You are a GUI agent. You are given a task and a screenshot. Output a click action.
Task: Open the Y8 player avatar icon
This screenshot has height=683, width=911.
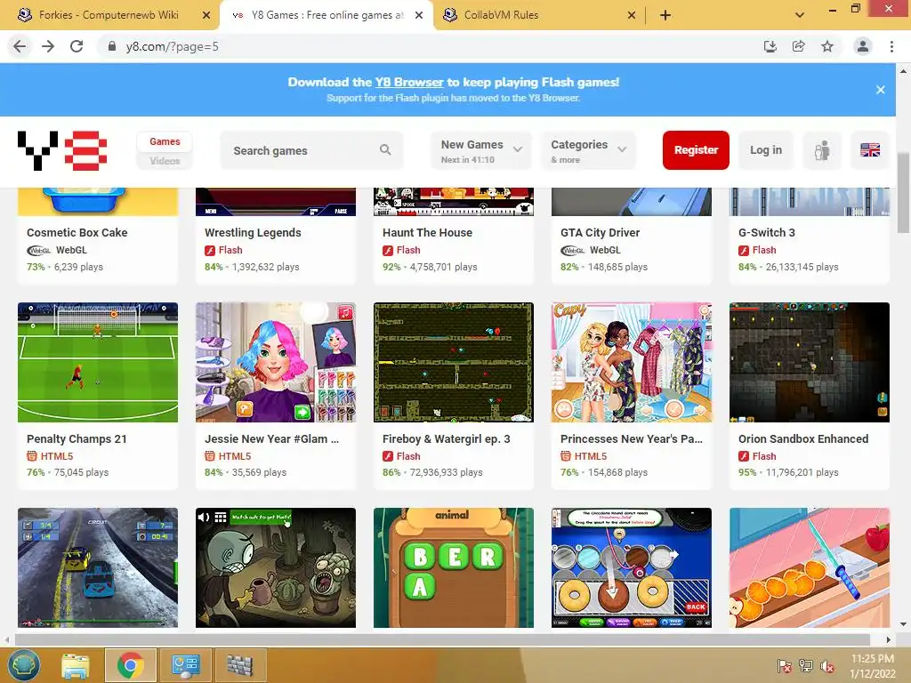click(821, 150)
